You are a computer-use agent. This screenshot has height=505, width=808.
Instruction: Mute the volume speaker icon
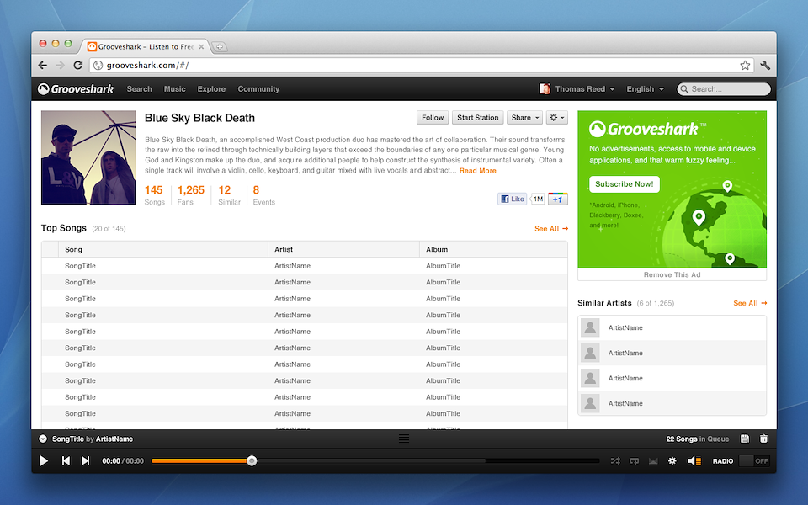click(x=694, y=461)
